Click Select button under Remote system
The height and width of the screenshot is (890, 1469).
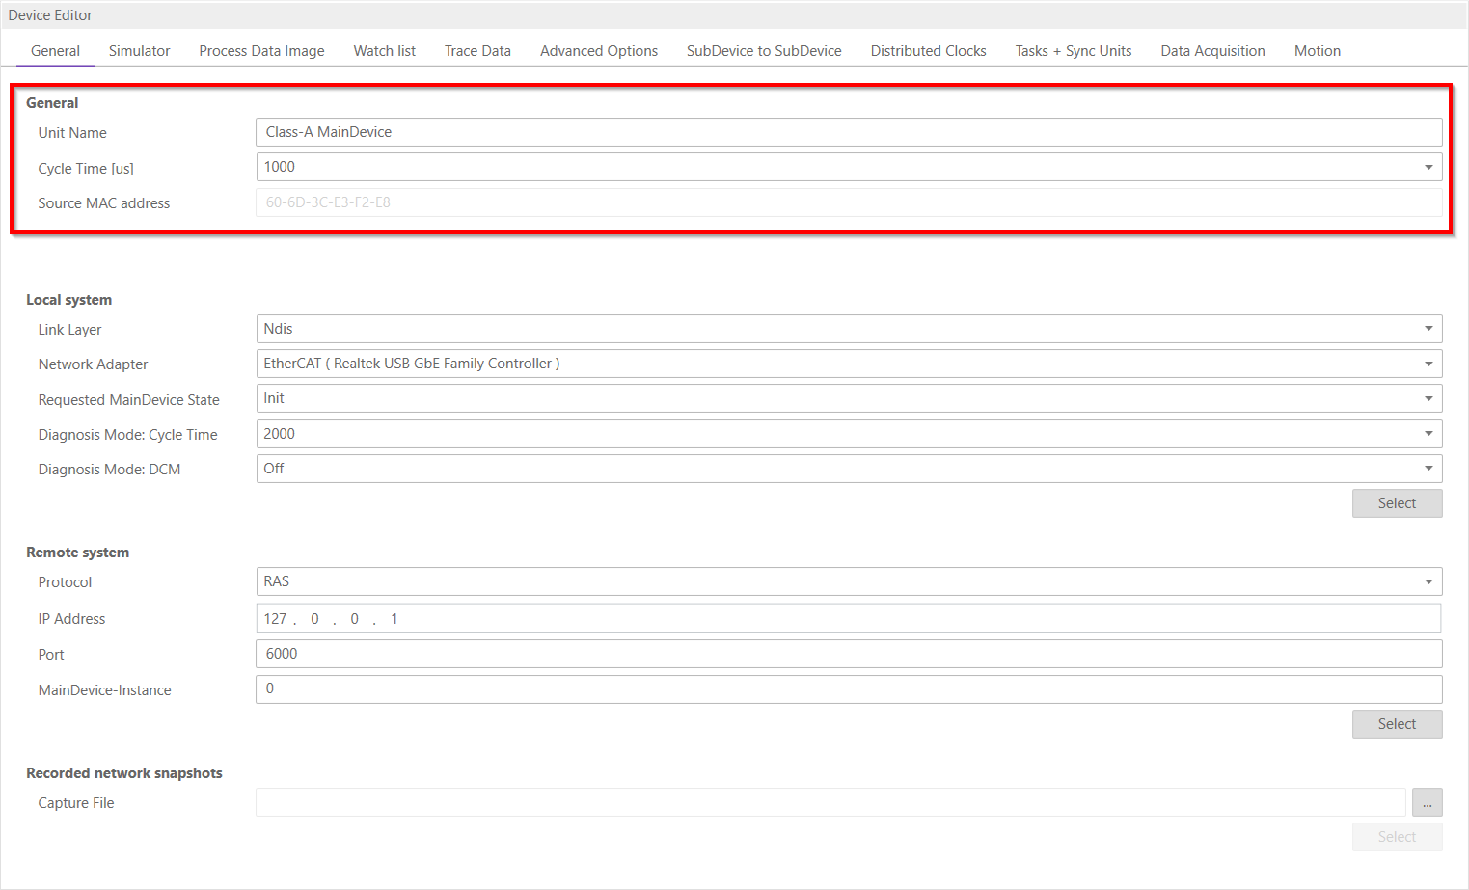click(x=1396, y=724)
